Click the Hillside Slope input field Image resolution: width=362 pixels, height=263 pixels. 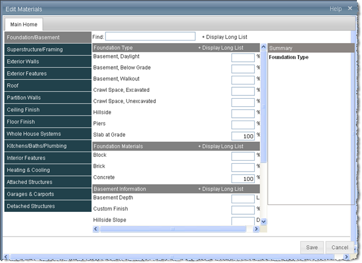[243, 221]
